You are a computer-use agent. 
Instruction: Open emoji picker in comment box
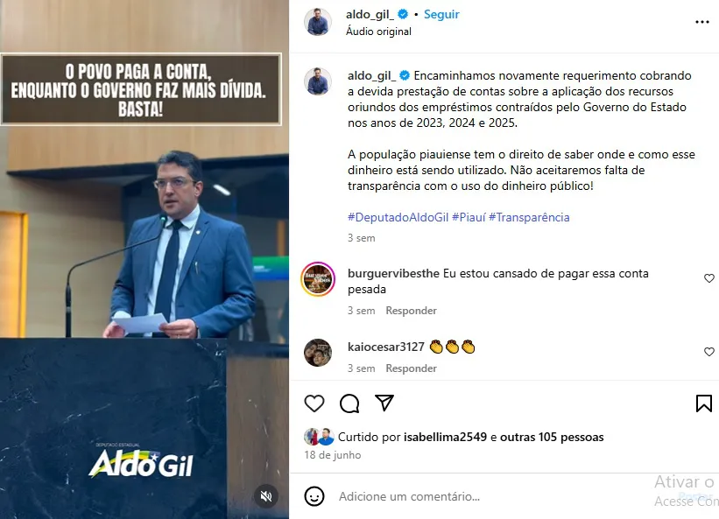[314, 496]
